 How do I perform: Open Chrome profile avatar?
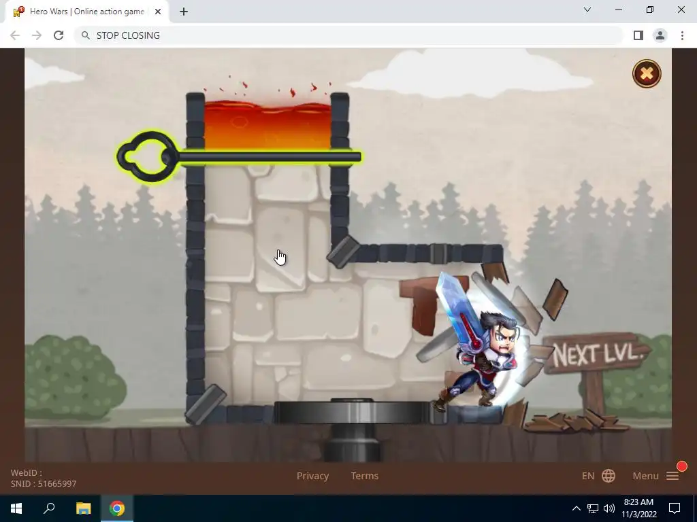click(x=660, y=35)
